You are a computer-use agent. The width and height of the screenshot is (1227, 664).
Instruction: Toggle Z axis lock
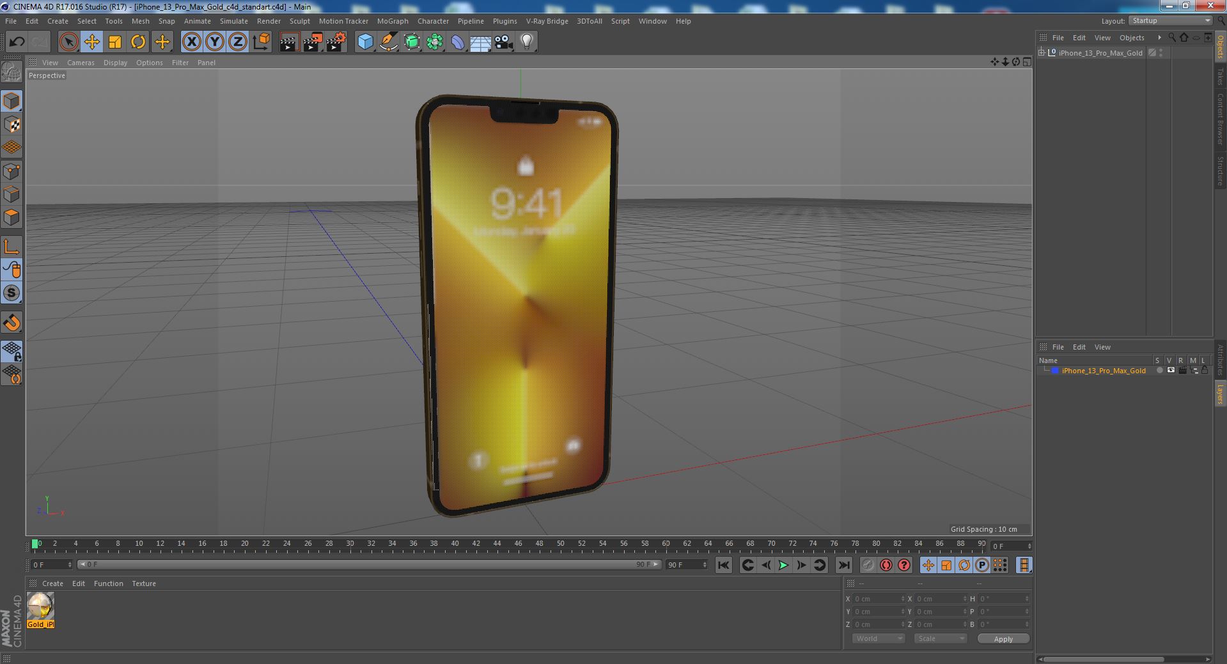[x=238, y=42]
